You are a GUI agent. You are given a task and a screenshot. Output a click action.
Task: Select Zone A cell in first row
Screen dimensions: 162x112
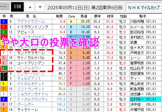72,22
